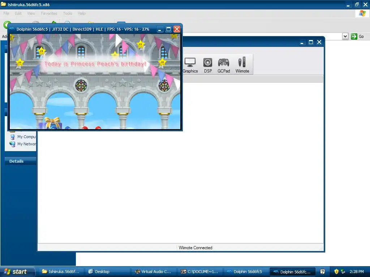Click Wiimote Connected status bar text
370x277 pixels.
click(x=195, y=248)
